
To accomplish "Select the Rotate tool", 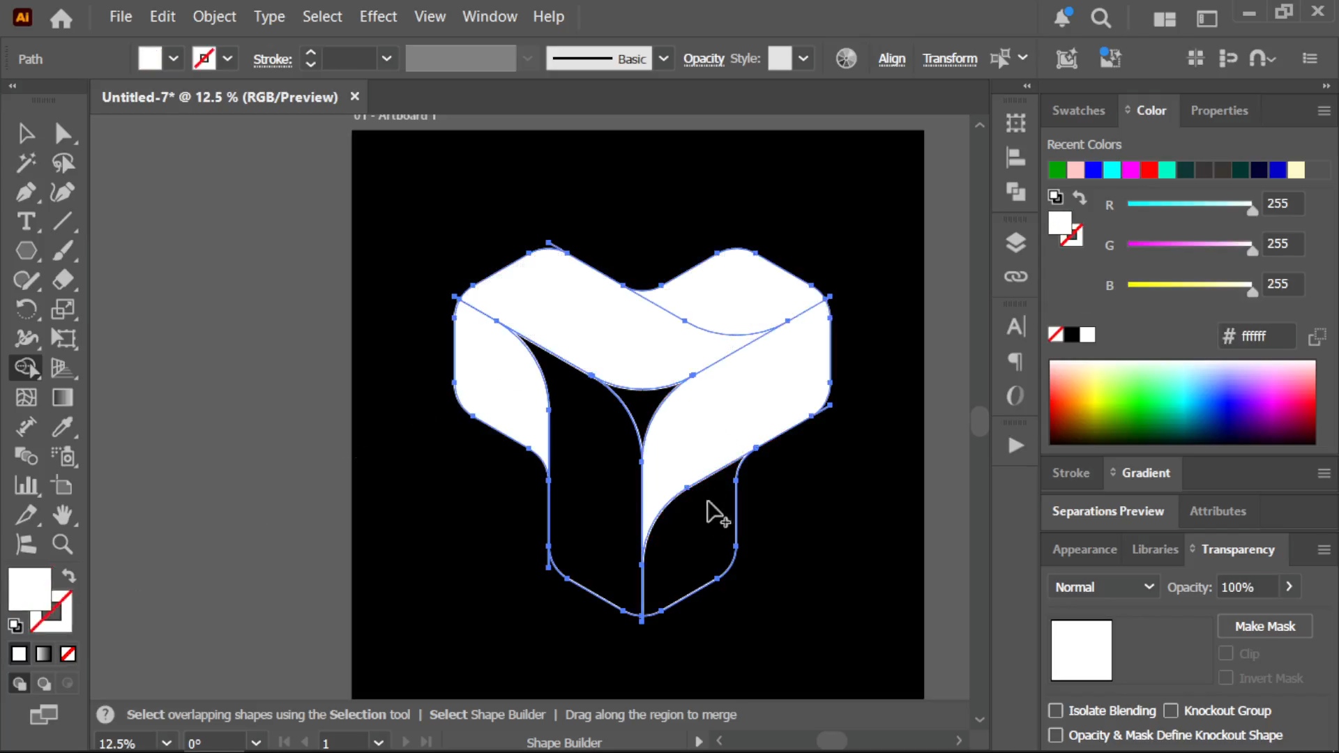I will click(26, 310).
